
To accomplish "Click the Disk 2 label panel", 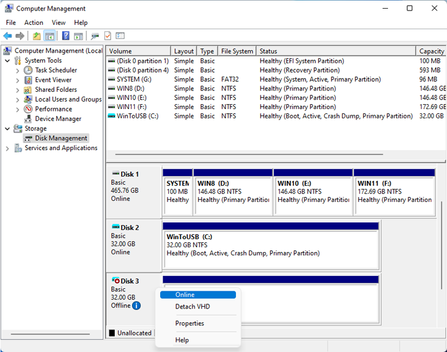I will 134,245.
